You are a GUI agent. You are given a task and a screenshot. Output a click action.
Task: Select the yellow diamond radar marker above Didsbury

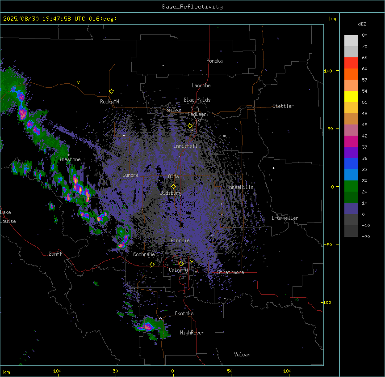(x=173, y=186)
